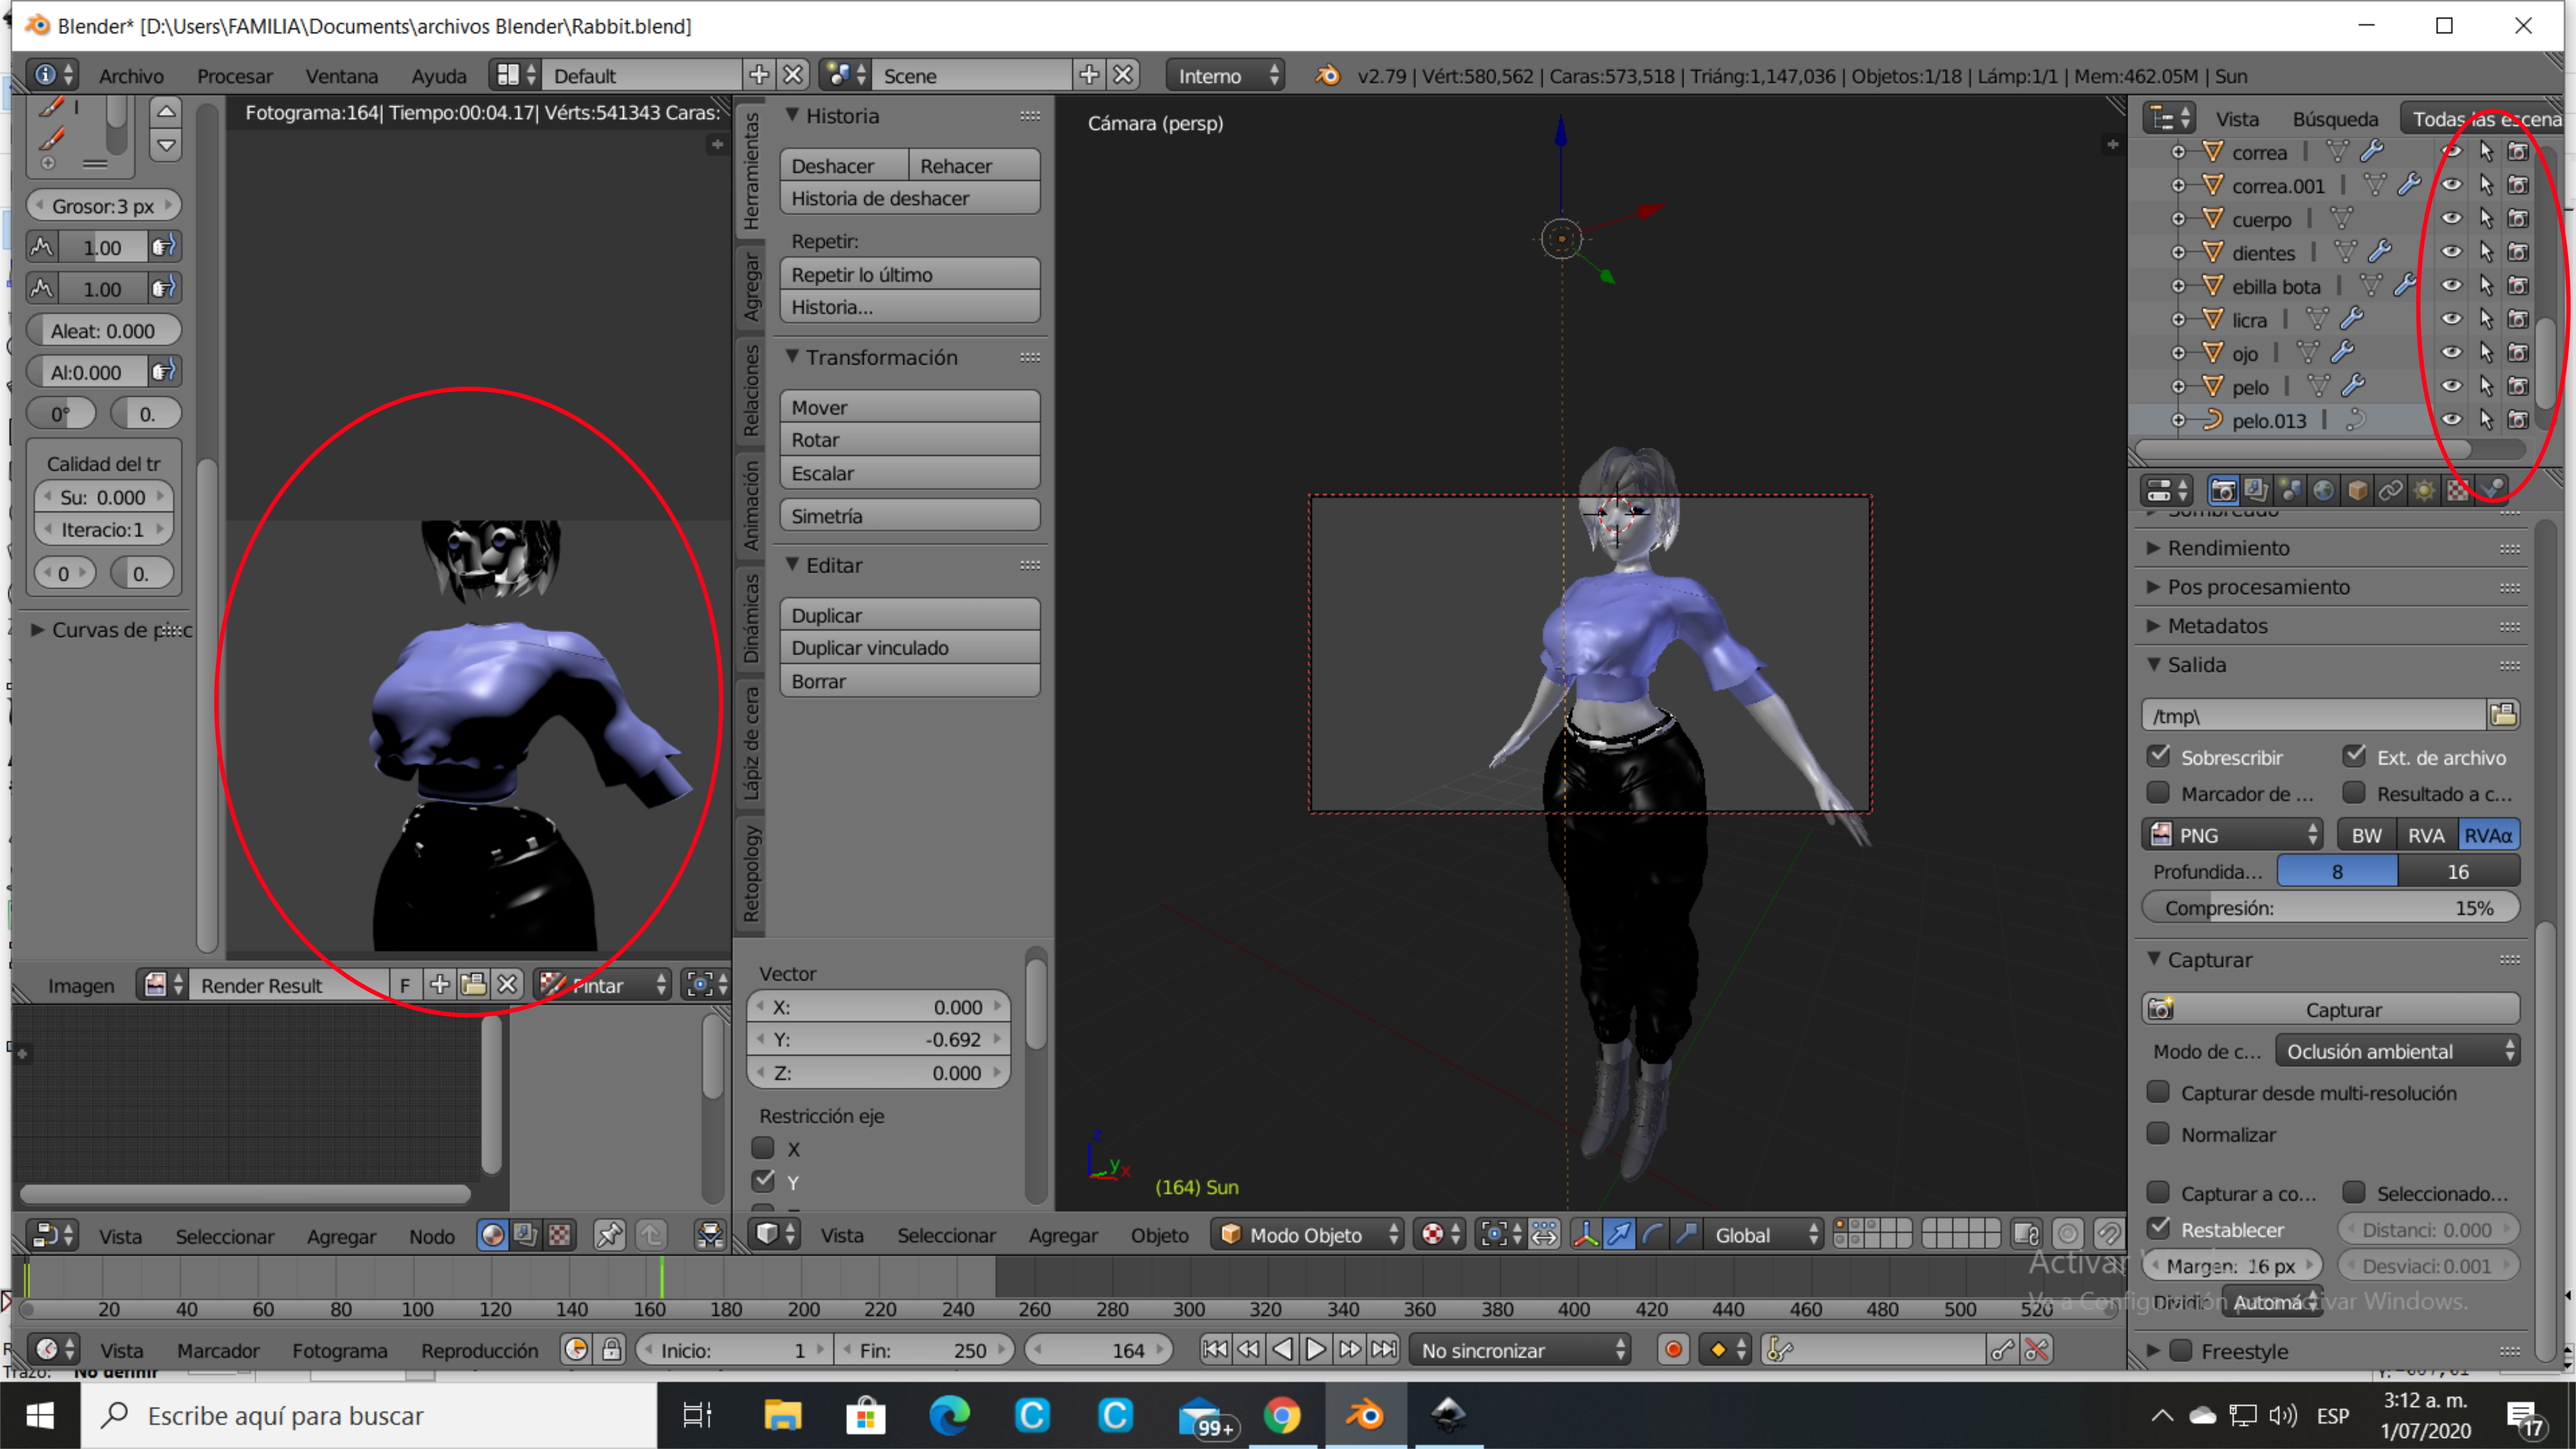Viewport: 2576px width, 1449px height.
Task: Adjust the Compresión 15% slider
Action: point(2330,908)
